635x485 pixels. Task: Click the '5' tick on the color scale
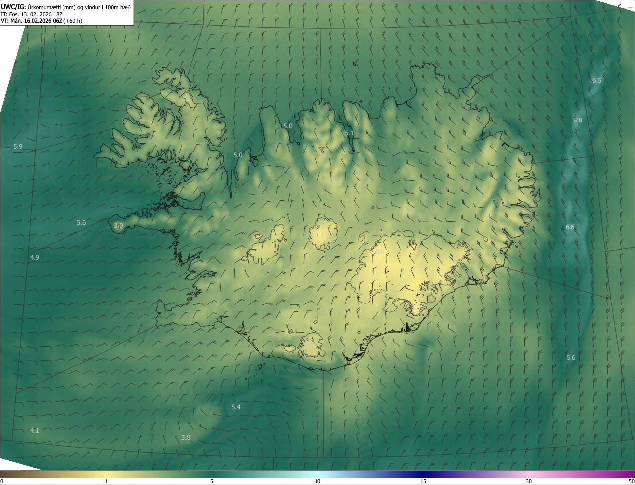tap(212, 481)
